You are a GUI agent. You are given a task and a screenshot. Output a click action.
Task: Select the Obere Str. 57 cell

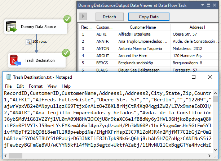coord(195,34)
